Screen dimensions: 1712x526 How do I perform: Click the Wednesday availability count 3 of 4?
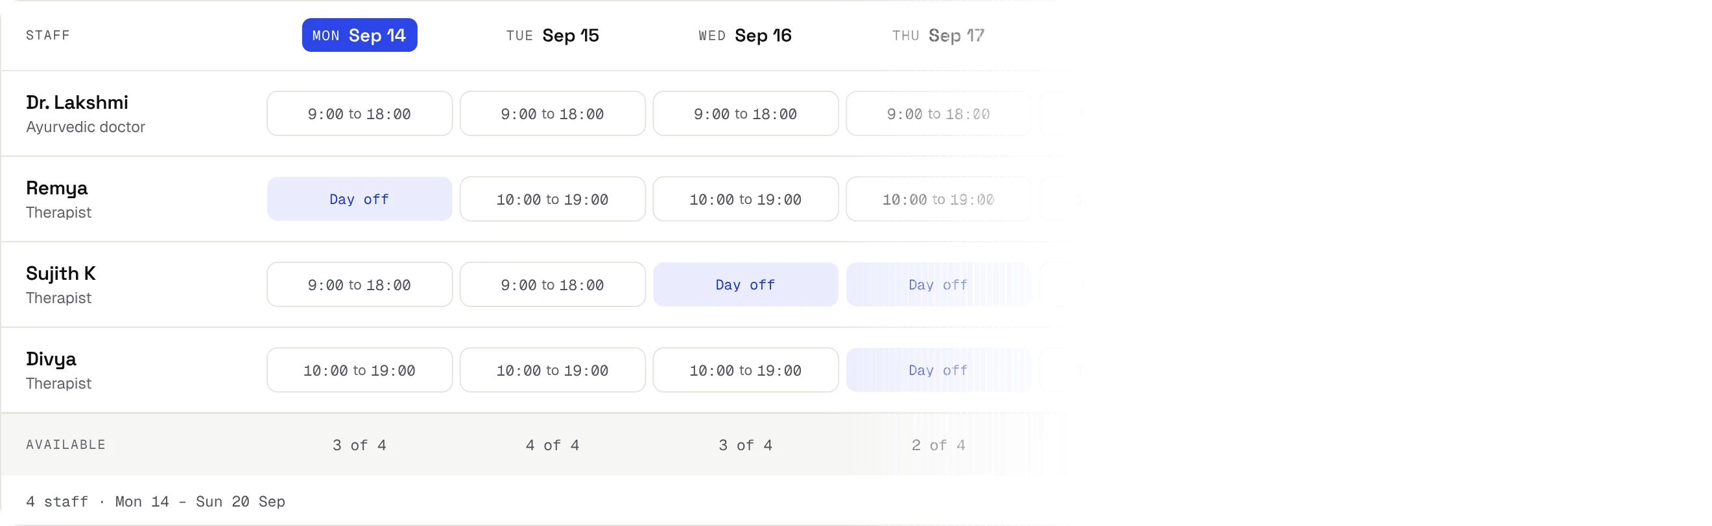(x=746, y=445)
